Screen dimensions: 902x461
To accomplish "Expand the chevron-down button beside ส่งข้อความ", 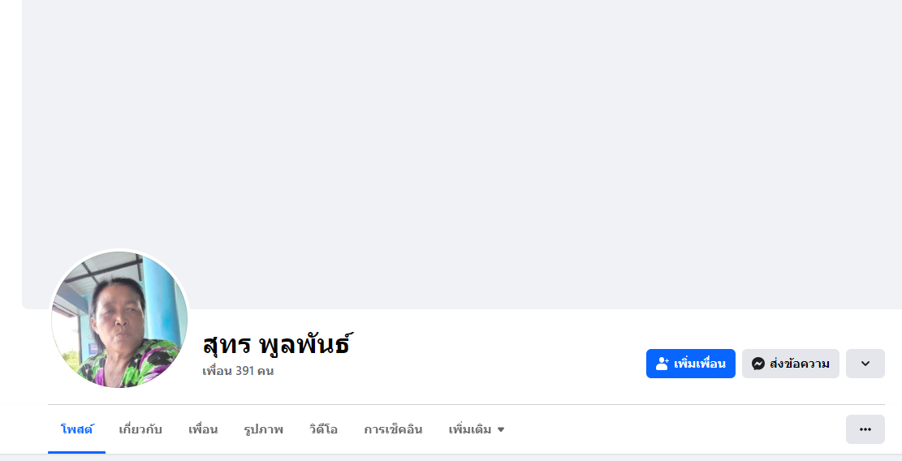I will click(x=865, y=364).
